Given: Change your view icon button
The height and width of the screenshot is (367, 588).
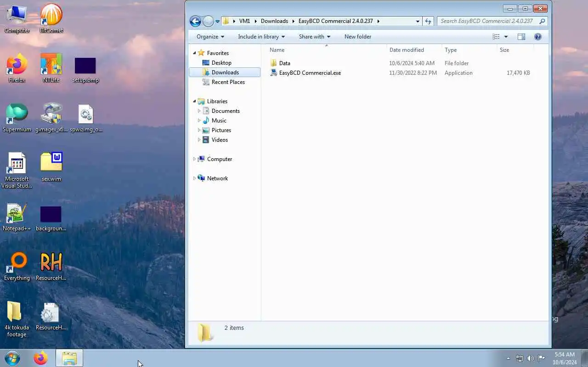Looking at the screenshot, I should click(x=496, y=37).
